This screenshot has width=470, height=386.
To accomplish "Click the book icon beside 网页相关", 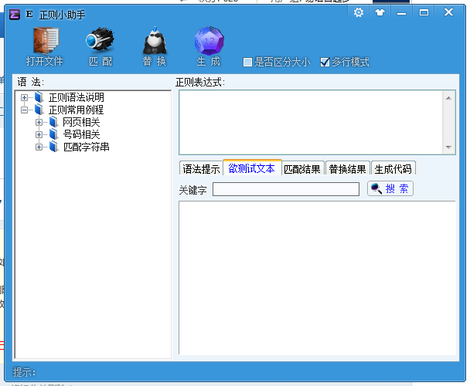I will pyautogui.click(x=53, y=122).
